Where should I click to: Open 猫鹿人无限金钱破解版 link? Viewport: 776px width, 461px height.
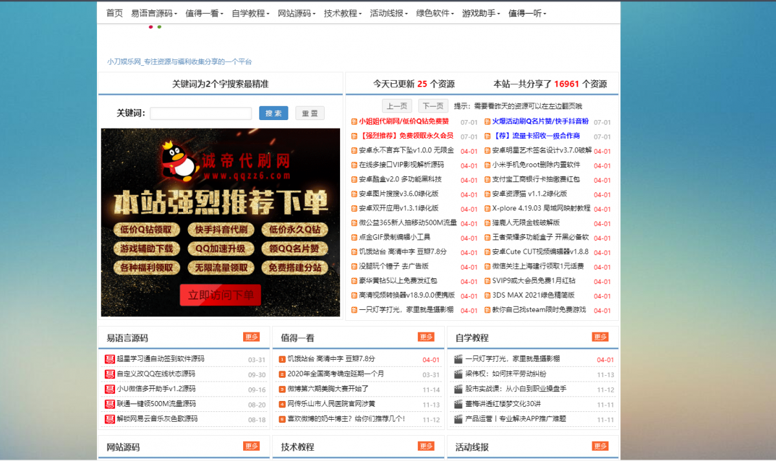(526, 223)
